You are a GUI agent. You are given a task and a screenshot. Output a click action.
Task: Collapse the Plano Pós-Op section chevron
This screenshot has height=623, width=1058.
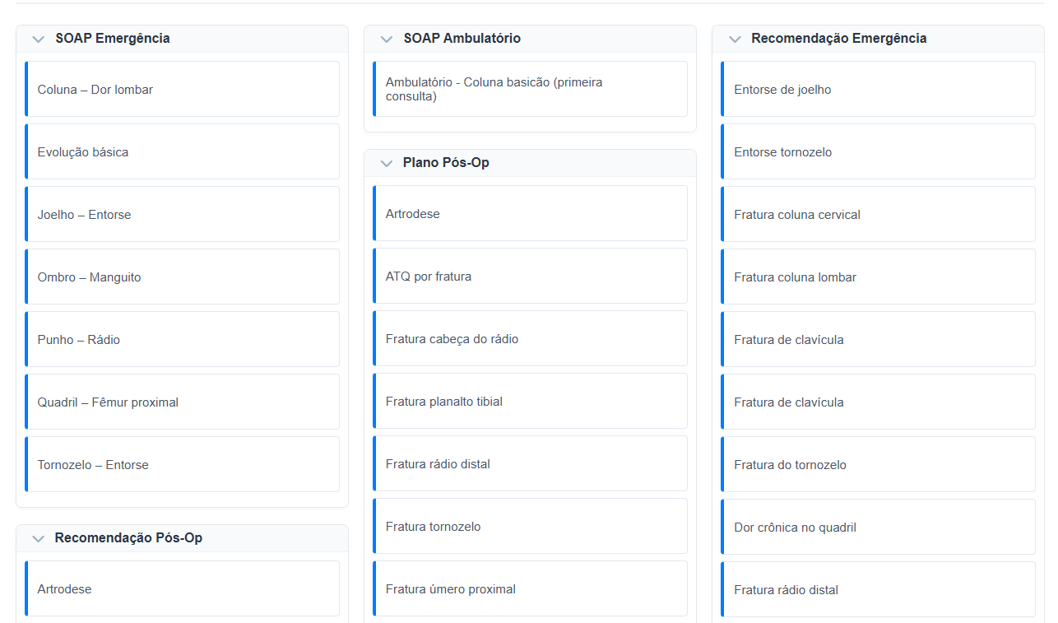386,163
